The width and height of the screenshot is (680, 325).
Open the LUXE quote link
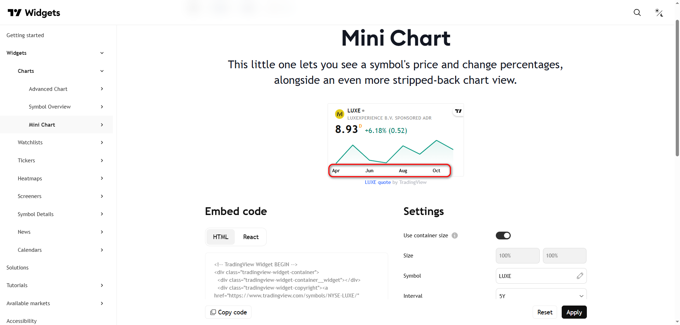click(x=378, y=182)
